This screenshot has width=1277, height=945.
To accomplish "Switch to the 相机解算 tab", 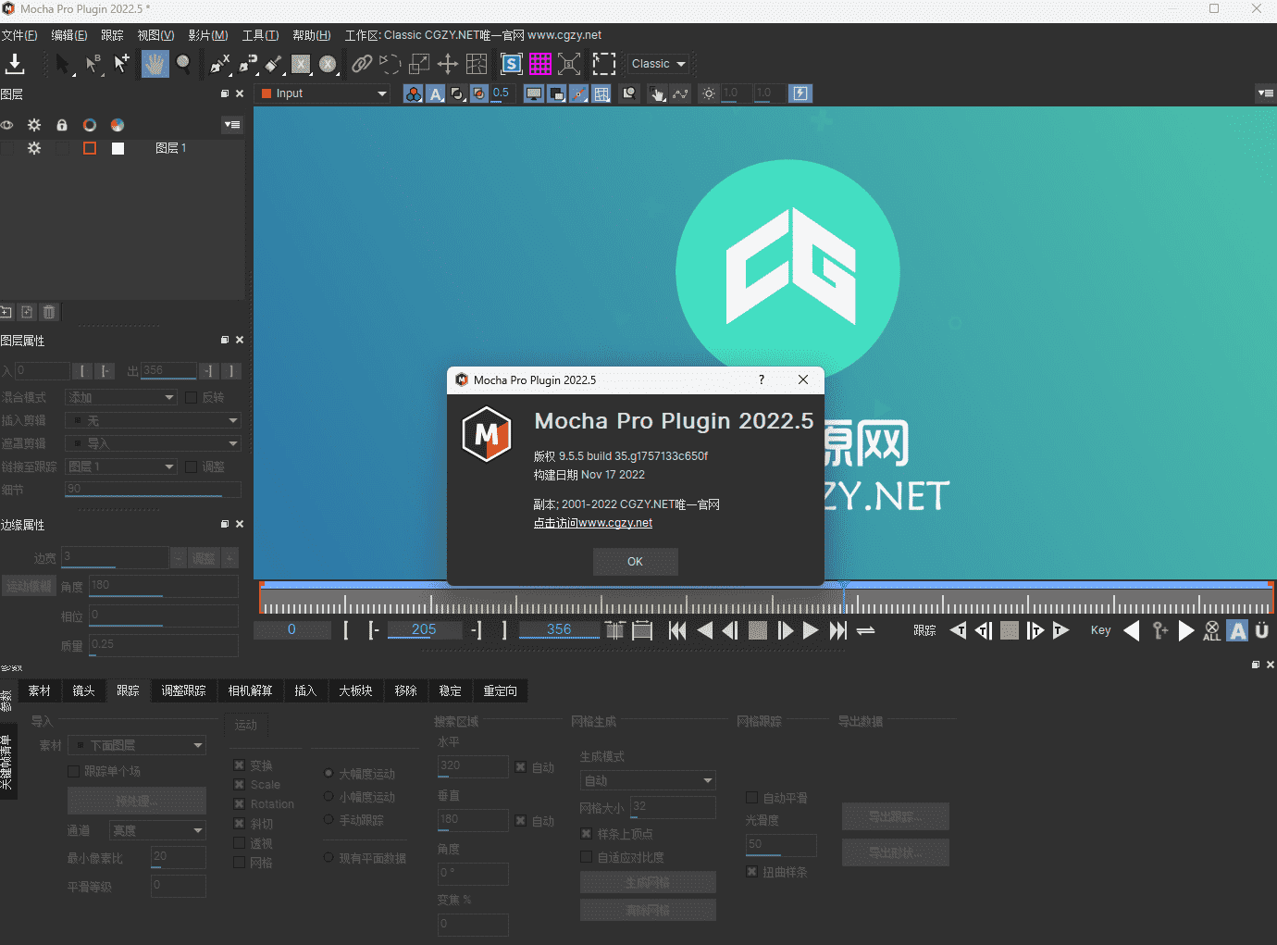I will [250, 690].
